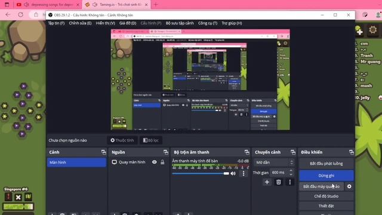Open the Bộ sưu tập cảnh menu
382x215 pixels.
point(180,23)
